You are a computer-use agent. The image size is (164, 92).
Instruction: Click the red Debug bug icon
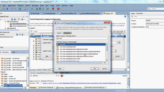pos(53,9)
